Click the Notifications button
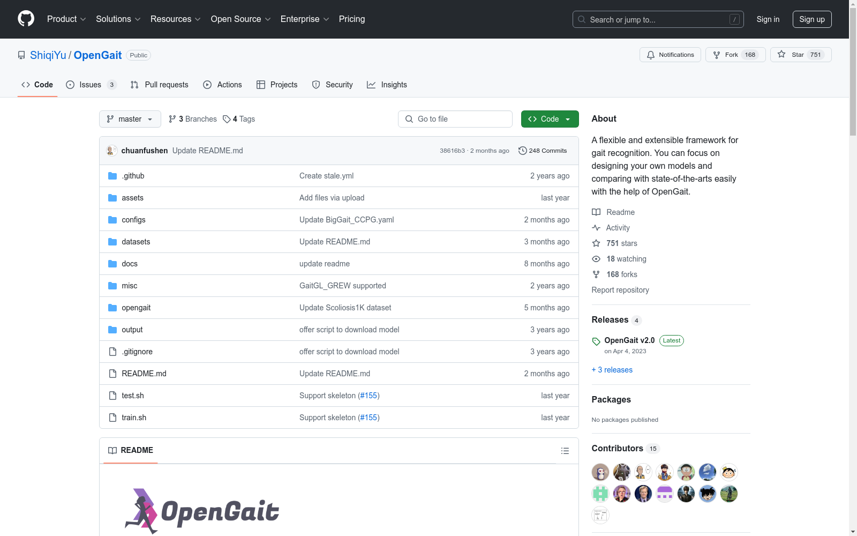This screenshot has height=536, width=857. point(670,55)
